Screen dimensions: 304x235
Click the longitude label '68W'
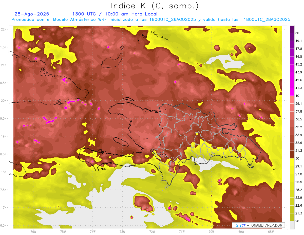[271, 231]
